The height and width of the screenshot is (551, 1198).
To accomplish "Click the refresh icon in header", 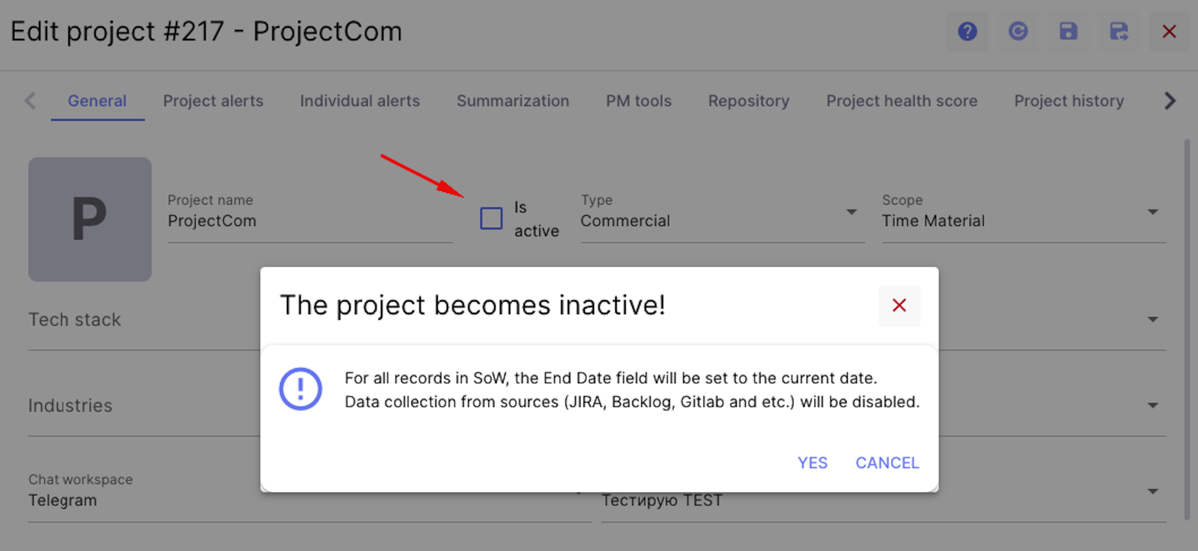I will click(x=1017, y=31).
